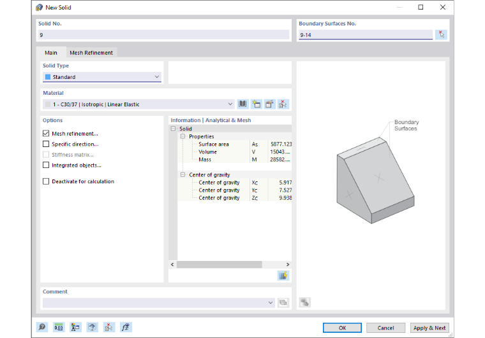This screenshot has width=485, height=338.
Task: Collapse the Solid tree node
Action: pos(173,129)
